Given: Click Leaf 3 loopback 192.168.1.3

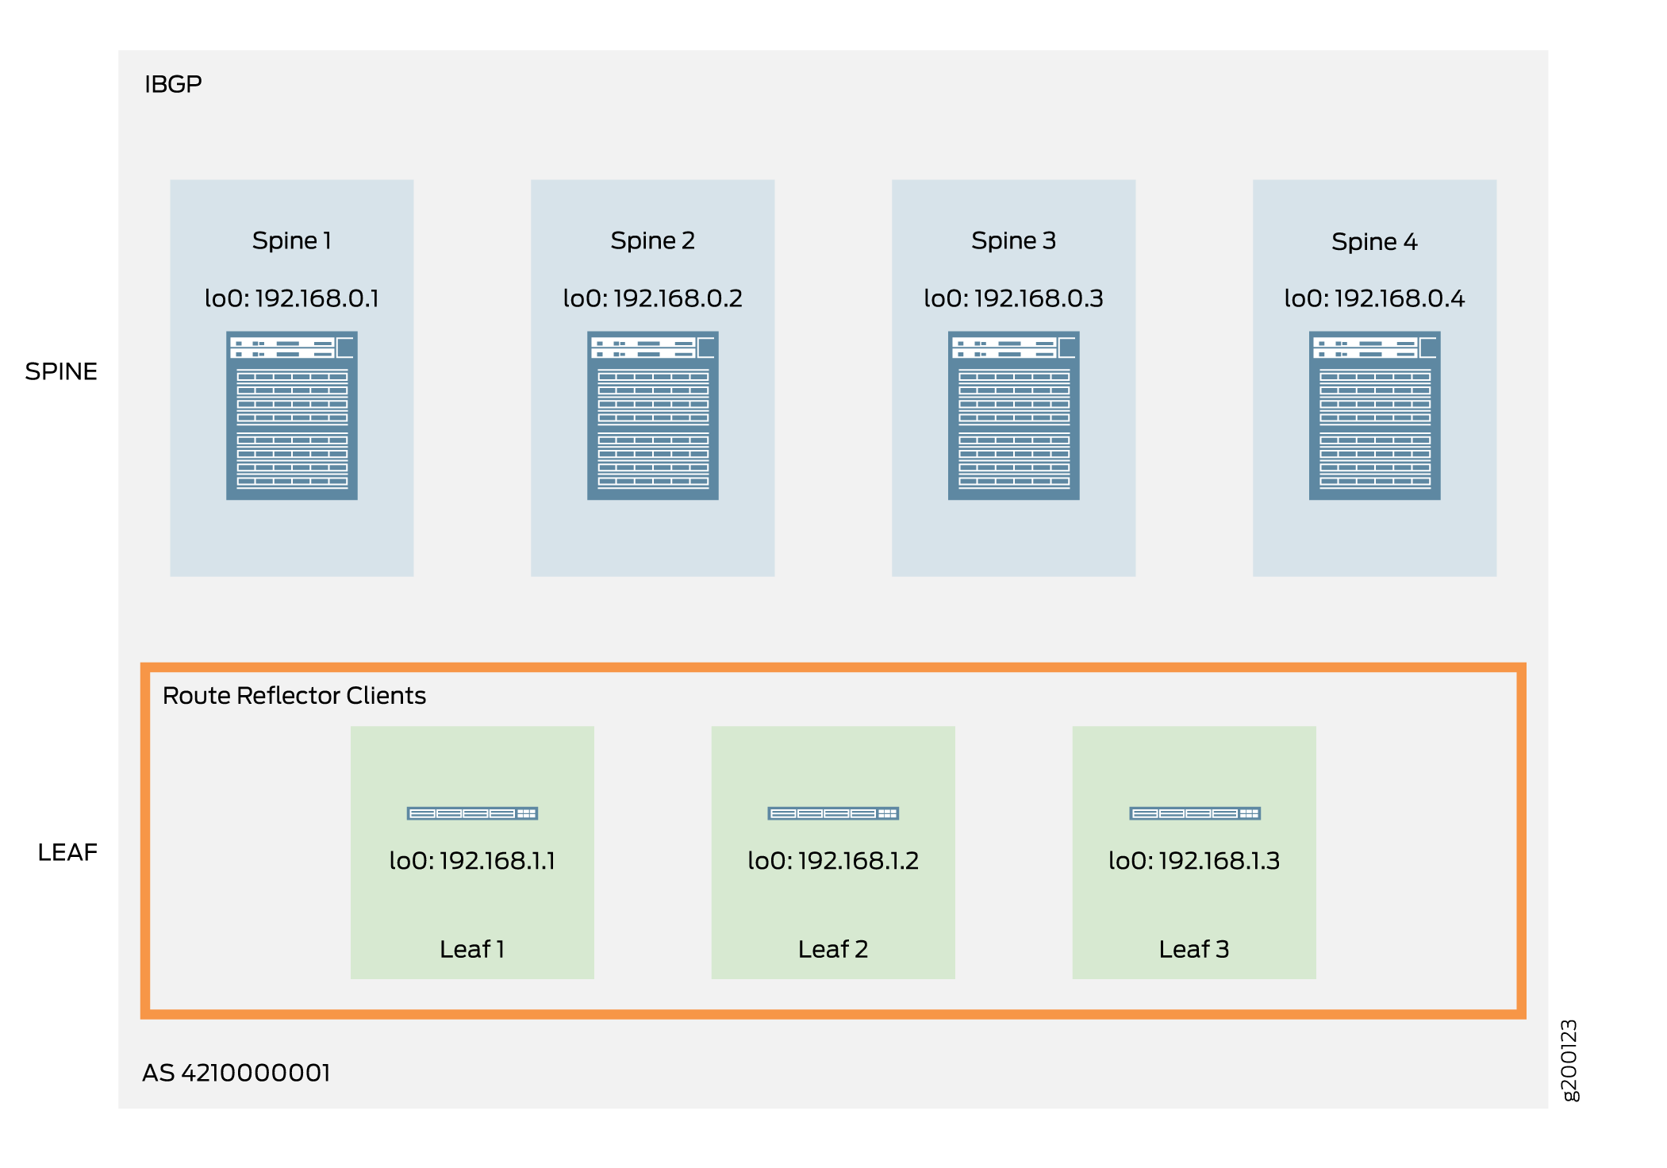Looking at the screenshot, I should (x=1194, y=861).
